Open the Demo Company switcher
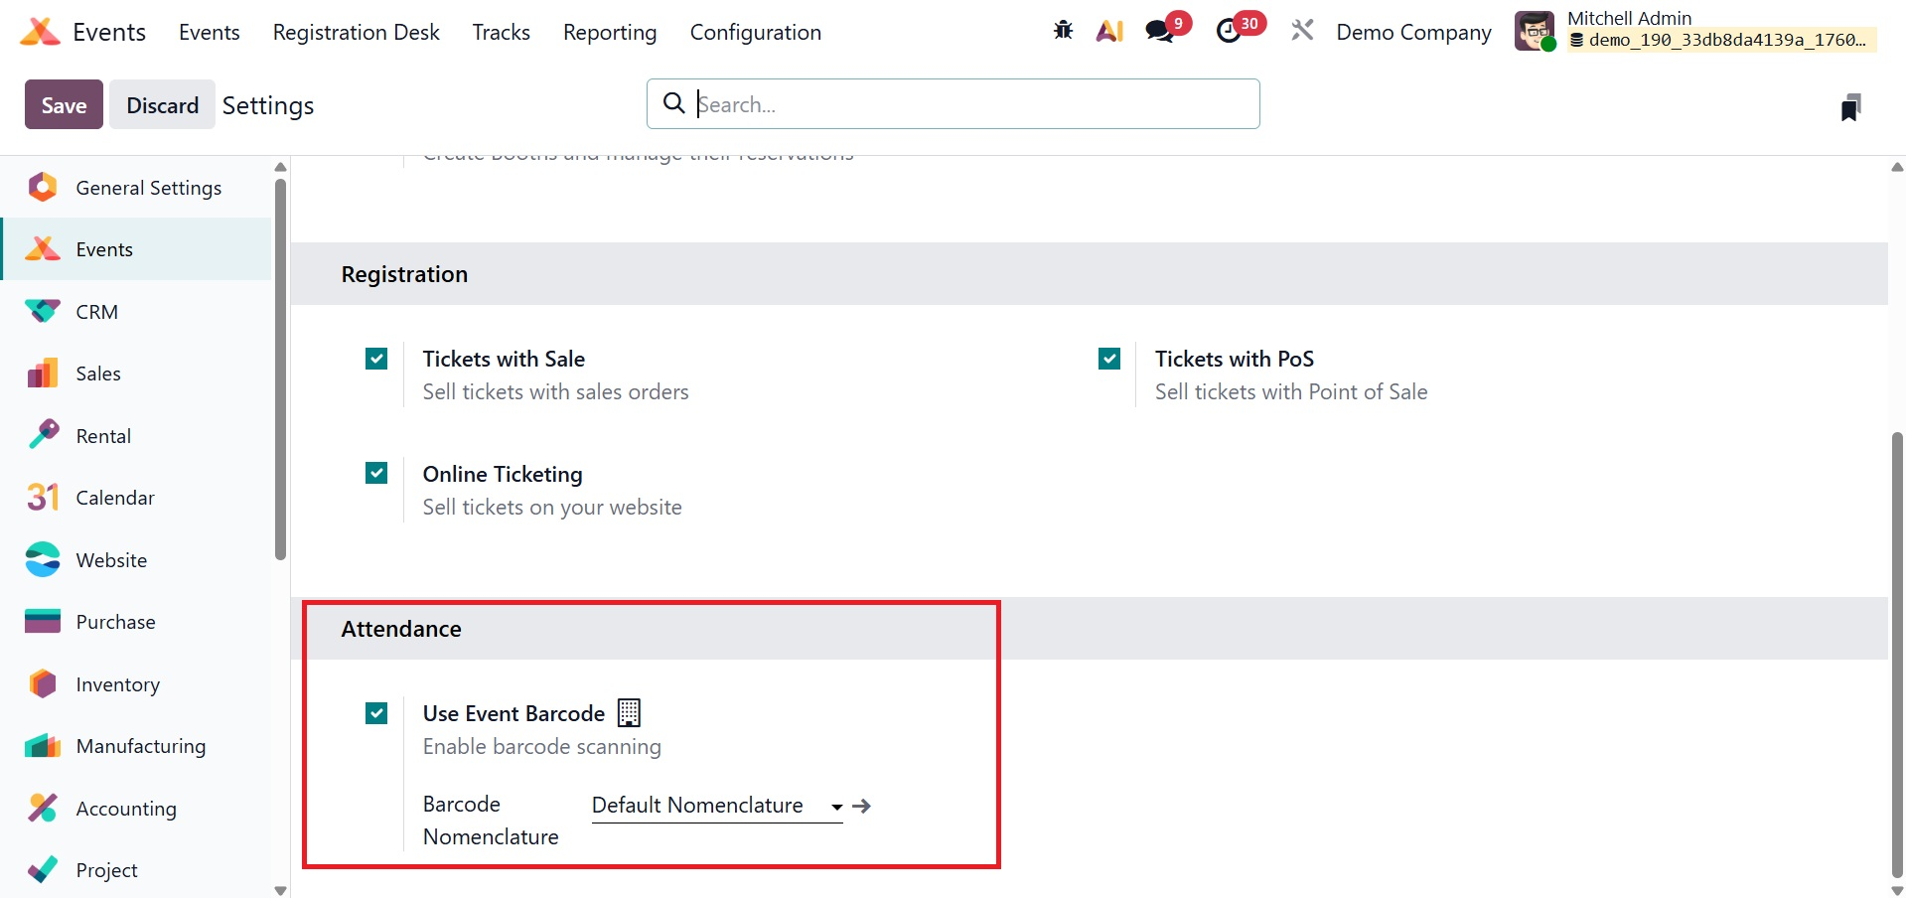 1413,32
